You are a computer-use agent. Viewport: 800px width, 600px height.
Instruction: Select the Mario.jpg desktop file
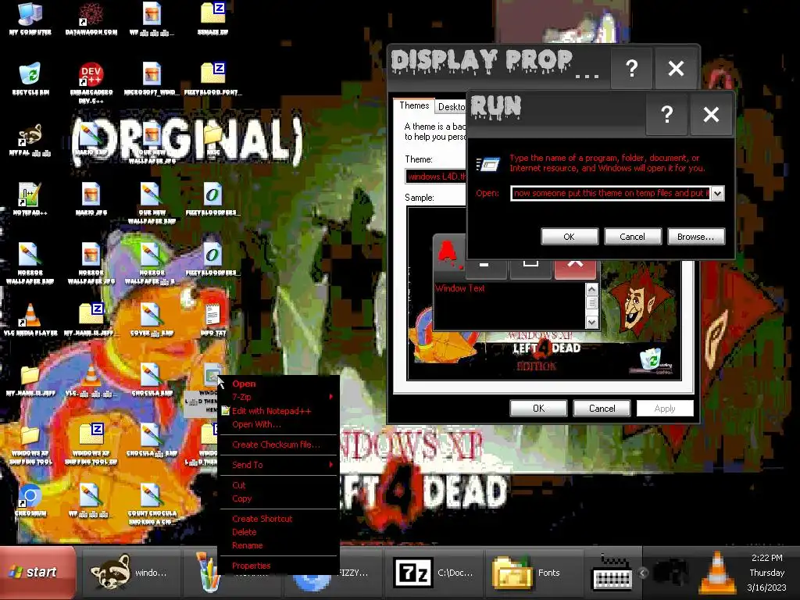pos(91,199)
